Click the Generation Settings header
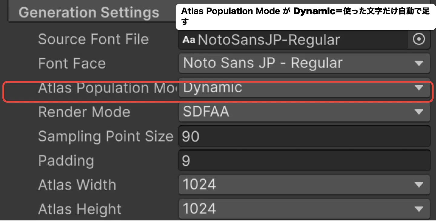436x221 pixels. pos(89,13)
